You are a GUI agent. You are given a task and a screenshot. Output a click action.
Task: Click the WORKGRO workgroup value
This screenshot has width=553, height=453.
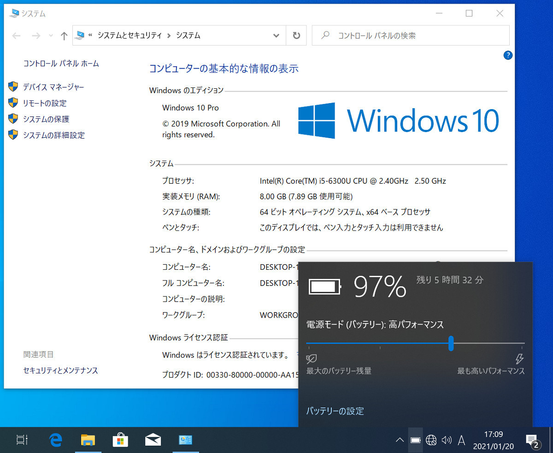pos(279,315)
